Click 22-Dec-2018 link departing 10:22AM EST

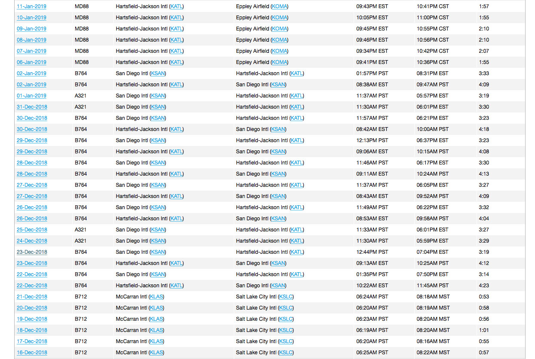point(32,286)
